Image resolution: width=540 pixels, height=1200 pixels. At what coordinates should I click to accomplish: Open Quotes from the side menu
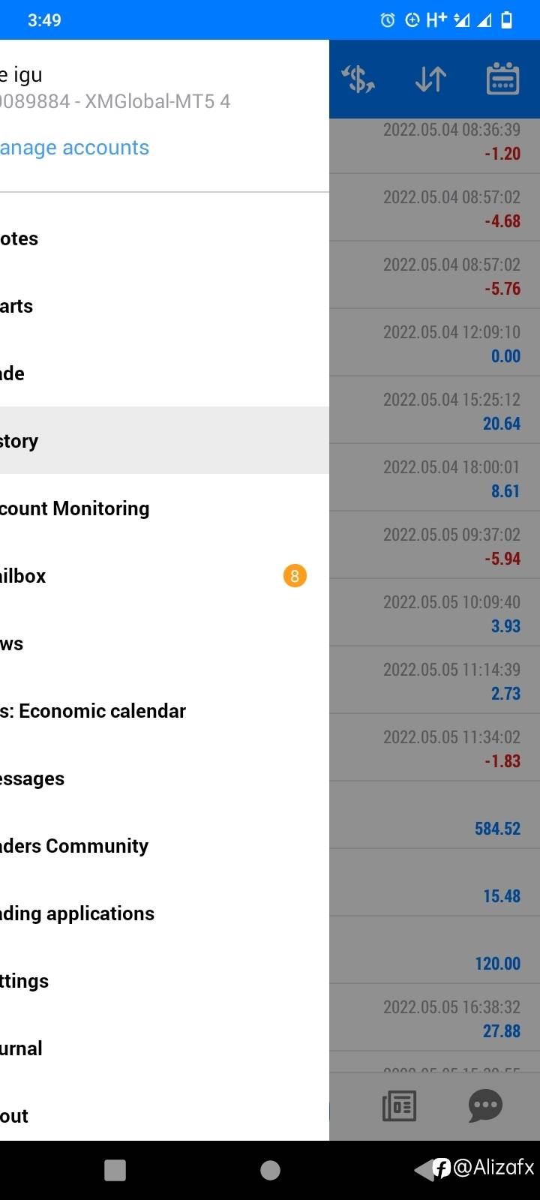[x=75, y=238]
